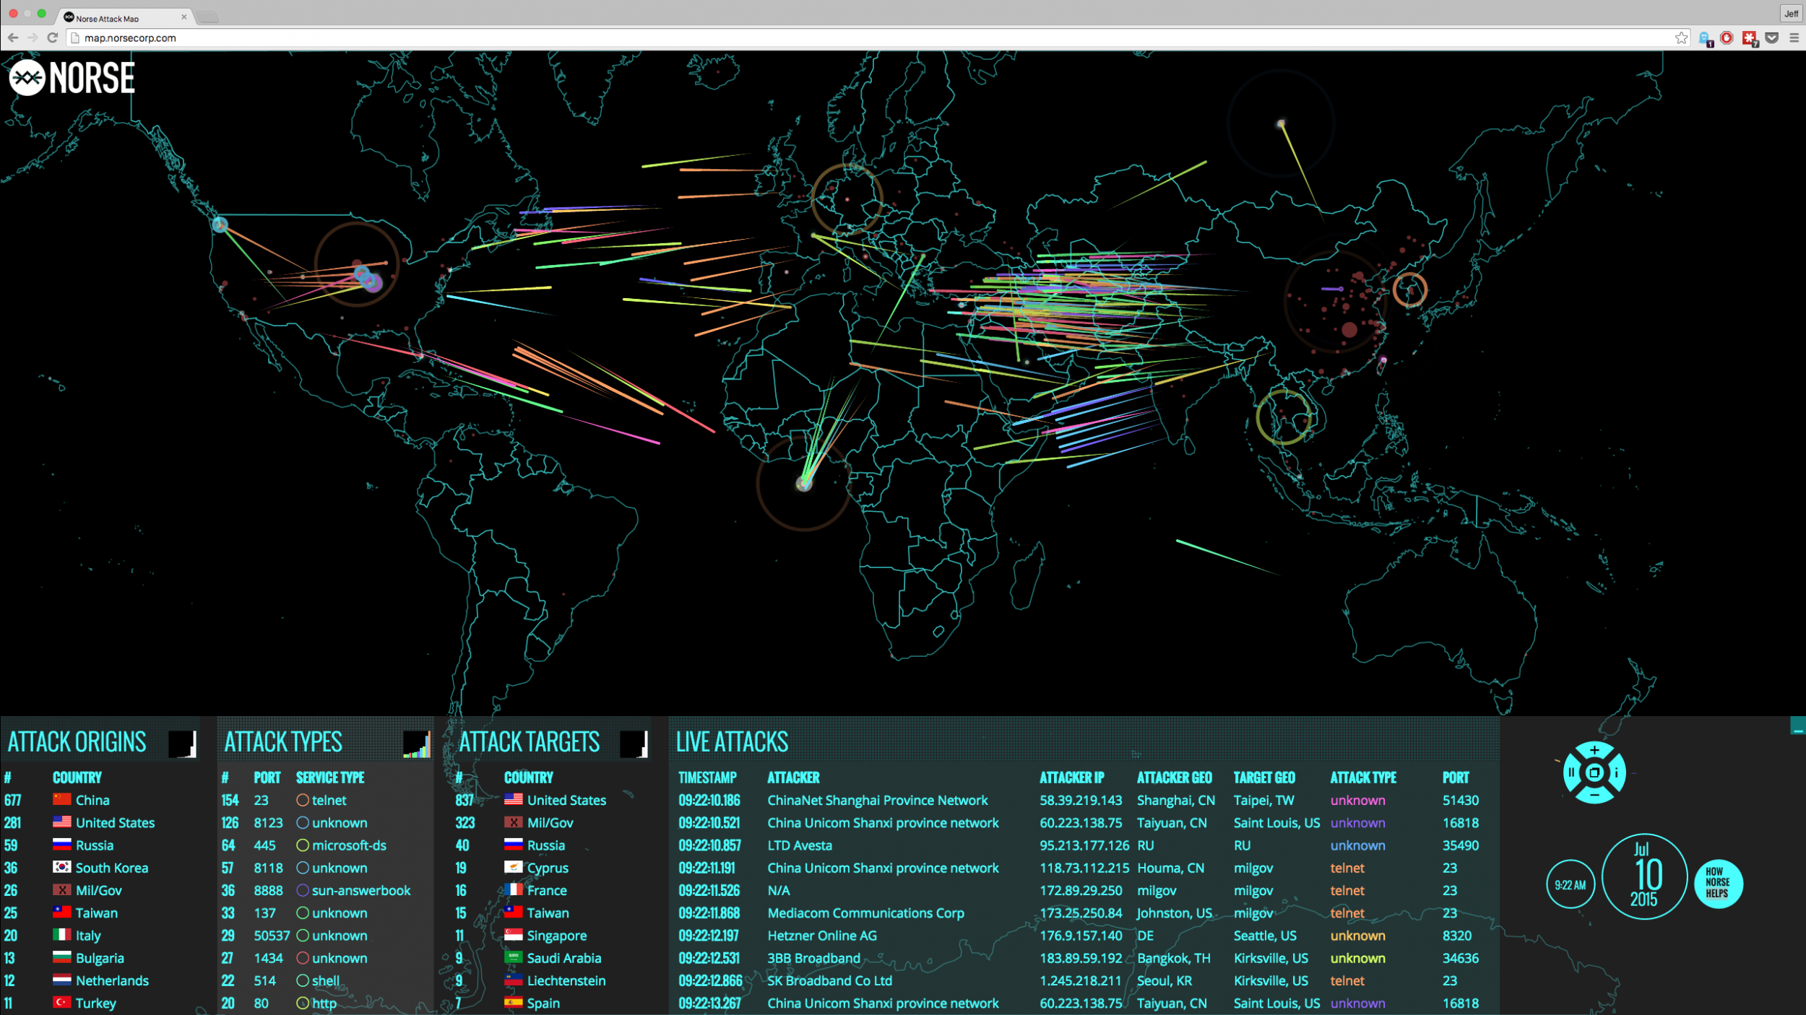This screenshot has height=1015, width=1806.
Task: Select the Live Attacks tab section
Action: click(x=732, y=740)
